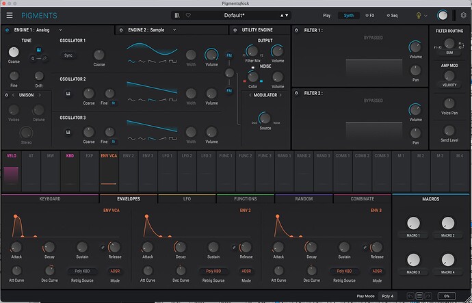Viewport: 472px width, 303px height.
Task: Click the ENV 2 release link icon
Action: click(x=234, y=248)
